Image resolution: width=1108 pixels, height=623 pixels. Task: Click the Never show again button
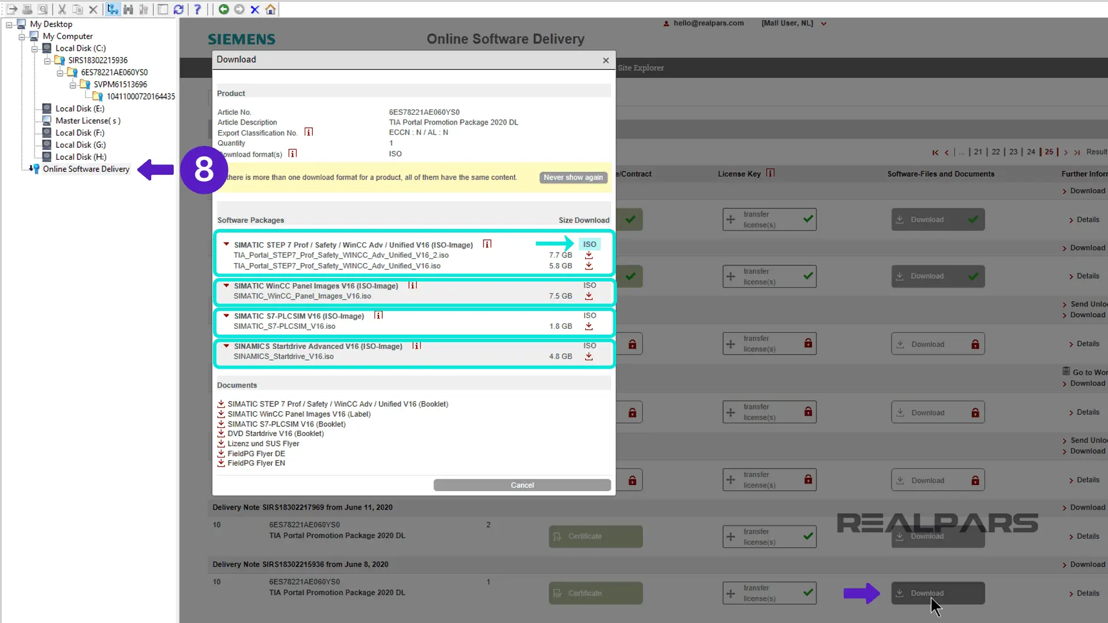[573, 178]
